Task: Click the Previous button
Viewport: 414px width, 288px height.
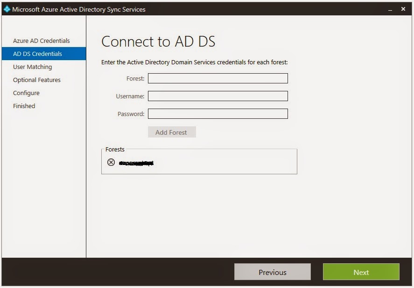Action: pos(273,272)
